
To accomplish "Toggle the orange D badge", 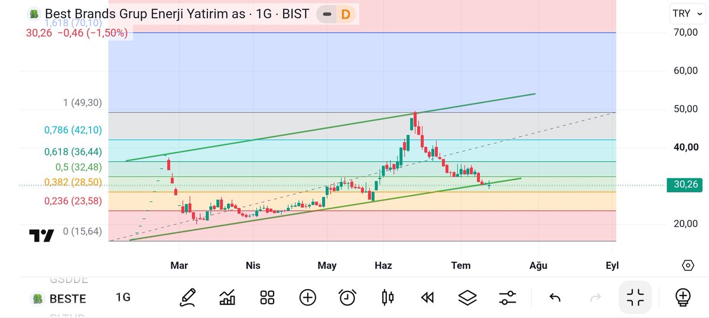I will point(345,14).
